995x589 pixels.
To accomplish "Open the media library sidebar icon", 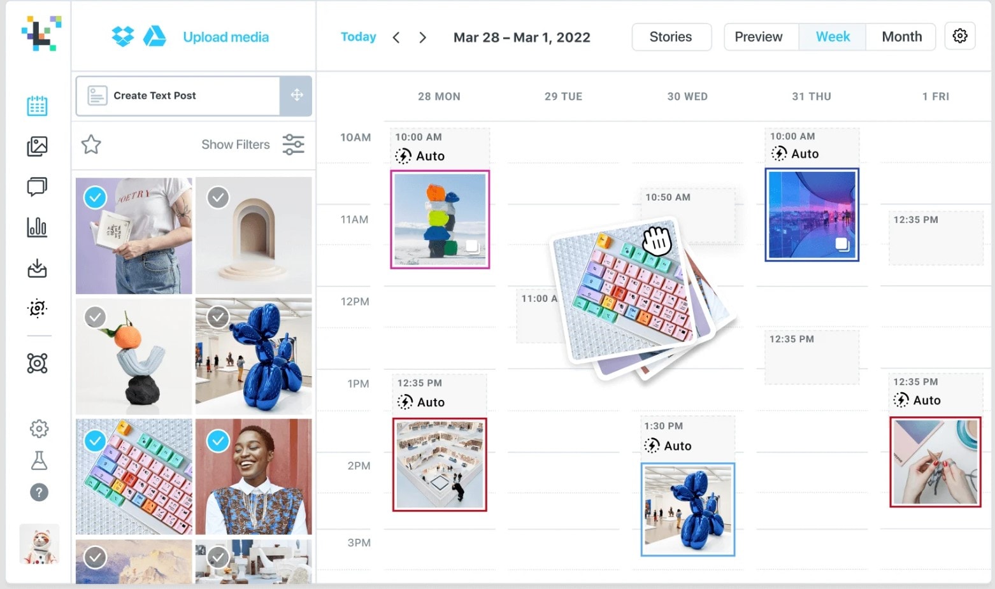I will 37,146.
